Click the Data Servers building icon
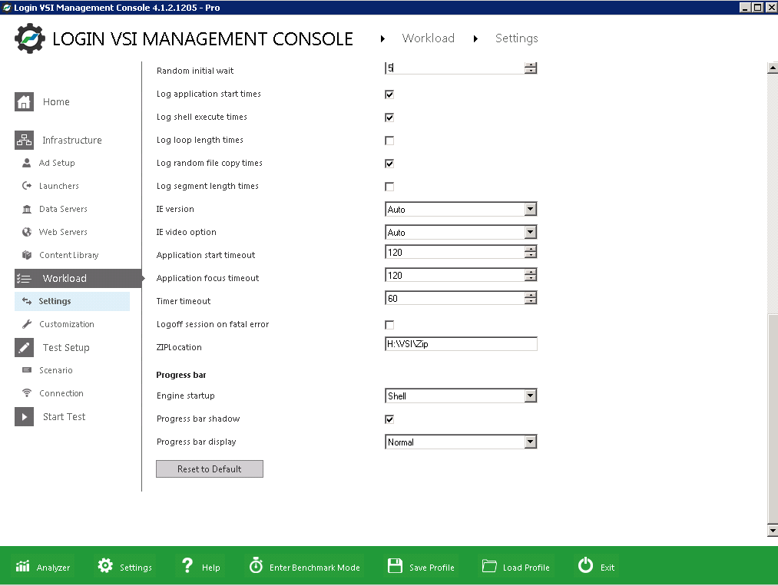Screen dimensions: 778x586 (27, 209)
